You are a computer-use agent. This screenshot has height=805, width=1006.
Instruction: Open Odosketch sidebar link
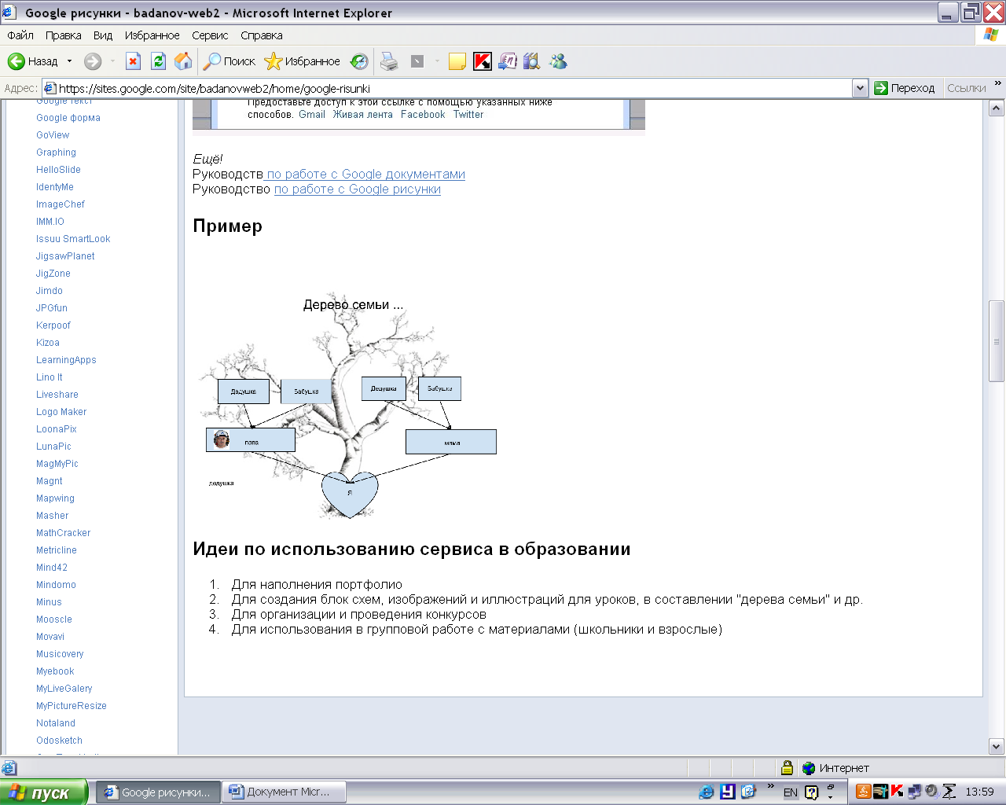tap(59, 741)
